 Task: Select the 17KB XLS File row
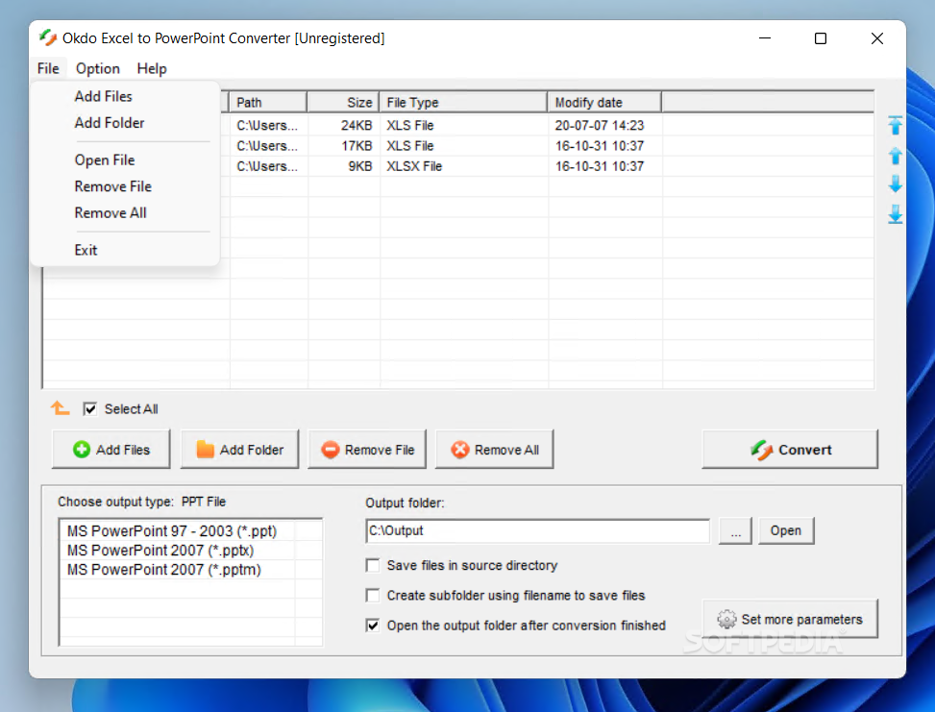[x=458, y=145]
